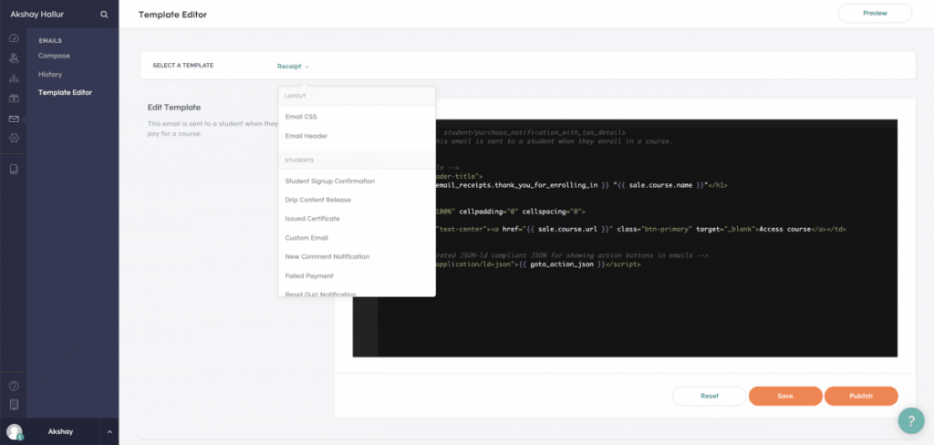Click the Template Editor page title
Image resolution: width=934 pixels, height=445 pixels.
point(172,15)
